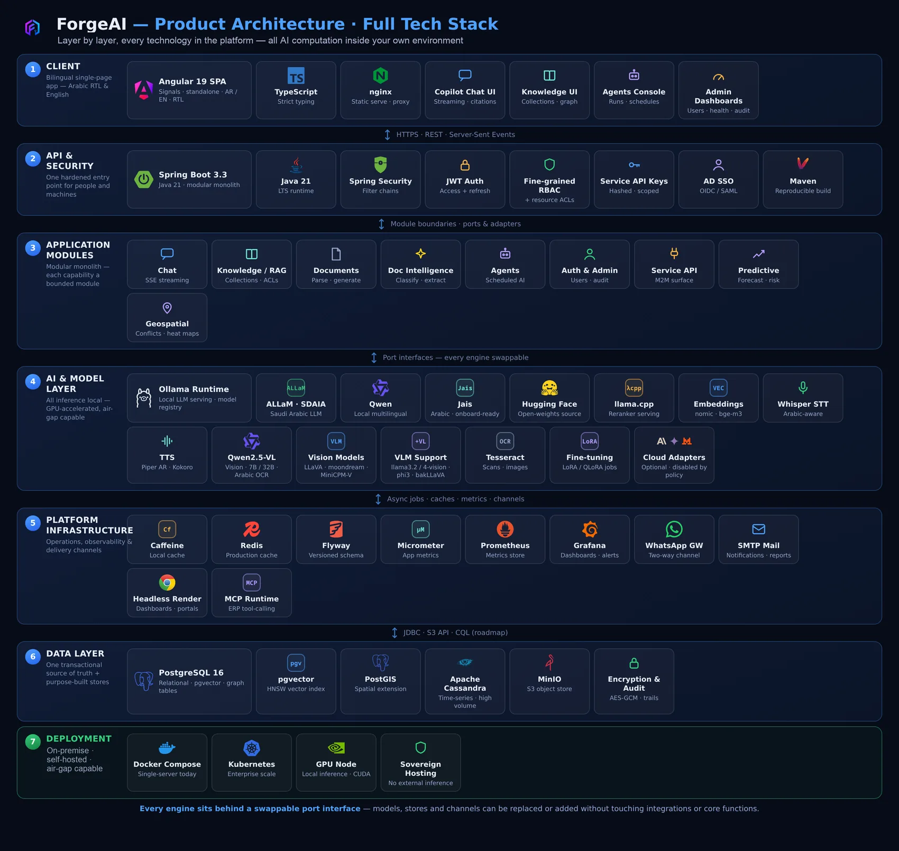Click the Whisper STT microphone icon
Viewport: 899px width, 851px height.
(803, 388)
